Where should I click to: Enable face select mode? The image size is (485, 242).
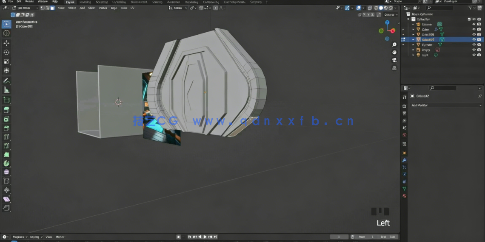[52, 8]
